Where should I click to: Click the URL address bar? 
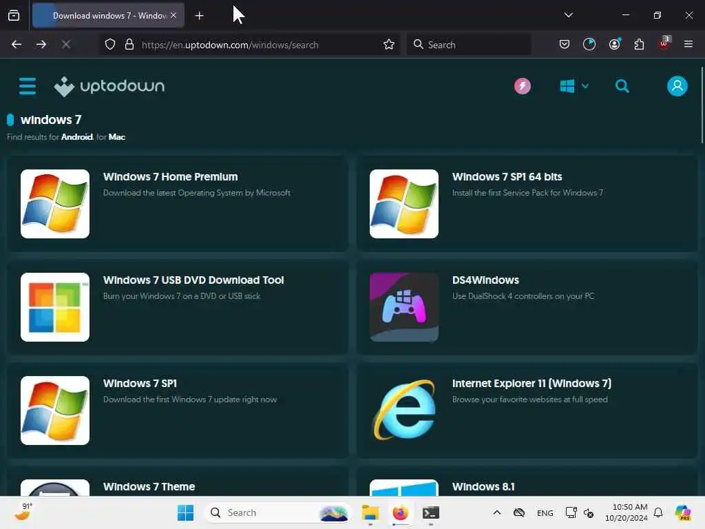click(x=249, y=45)
